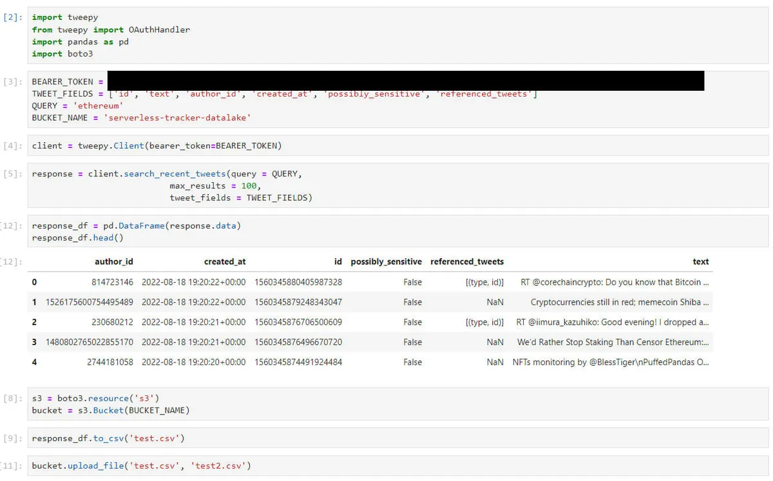The width and height of the screenshot is (773, 481).
Task: Click the QUERY = 'ethereum' line
Action: (x=77, y=106)
